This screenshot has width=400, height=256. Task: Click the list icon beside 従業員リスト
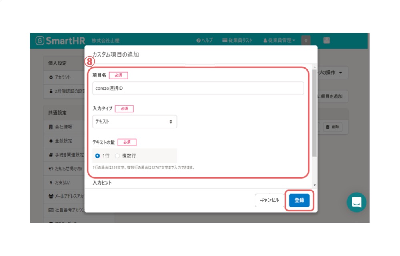[x=225, y=40]
